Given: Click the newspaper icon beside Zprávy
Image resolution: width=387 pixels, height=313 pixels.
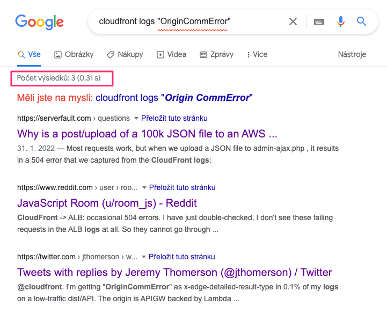Looking at the screenshot, I should pyautogui.click(x=203, y=55).
